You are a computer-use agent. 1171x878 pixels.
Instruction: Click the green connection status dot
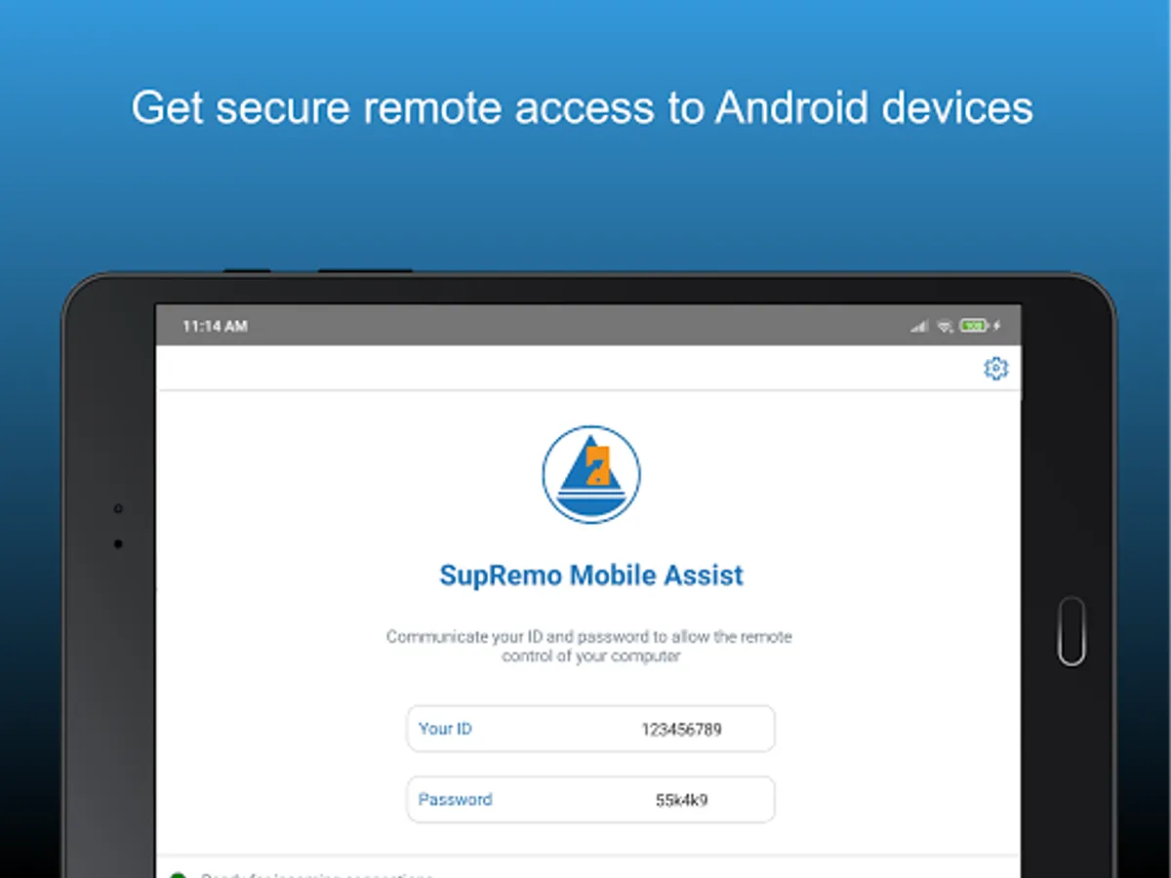point(178,875)
